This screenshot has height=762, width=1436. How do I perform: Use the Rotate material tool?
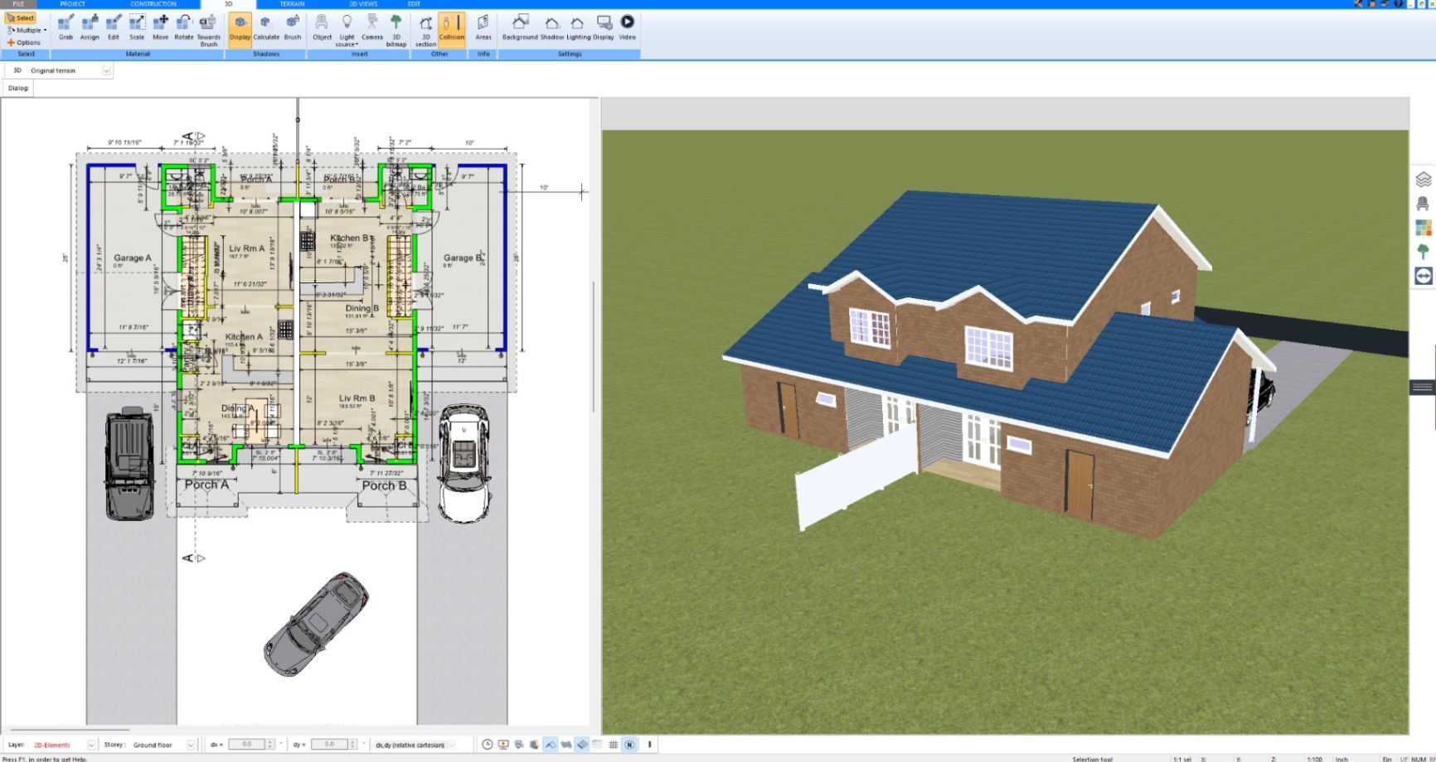[x=183, y=27]
